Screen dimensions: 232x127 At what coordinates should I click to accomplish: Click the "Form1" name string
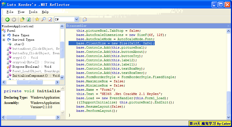click(107, 90)
